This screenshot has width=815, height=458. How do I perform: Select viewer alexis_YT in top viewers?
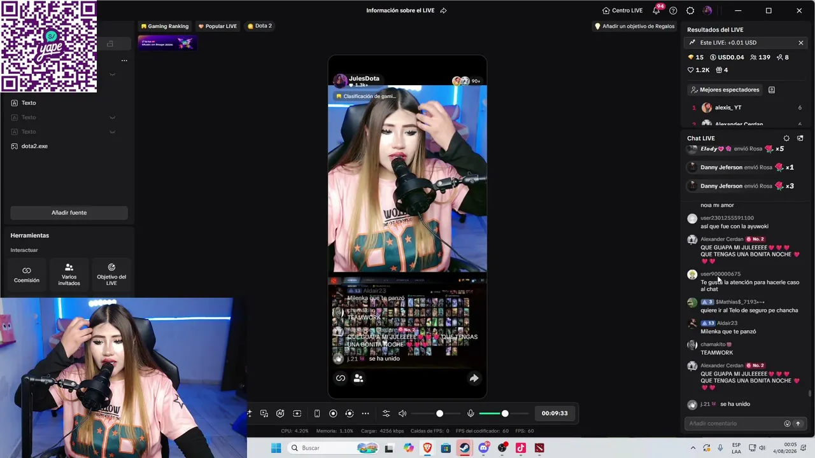tap(728, 108)
